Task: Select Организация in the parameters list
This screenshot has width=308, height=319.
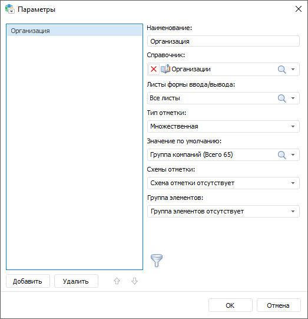Action: [74, 31]
